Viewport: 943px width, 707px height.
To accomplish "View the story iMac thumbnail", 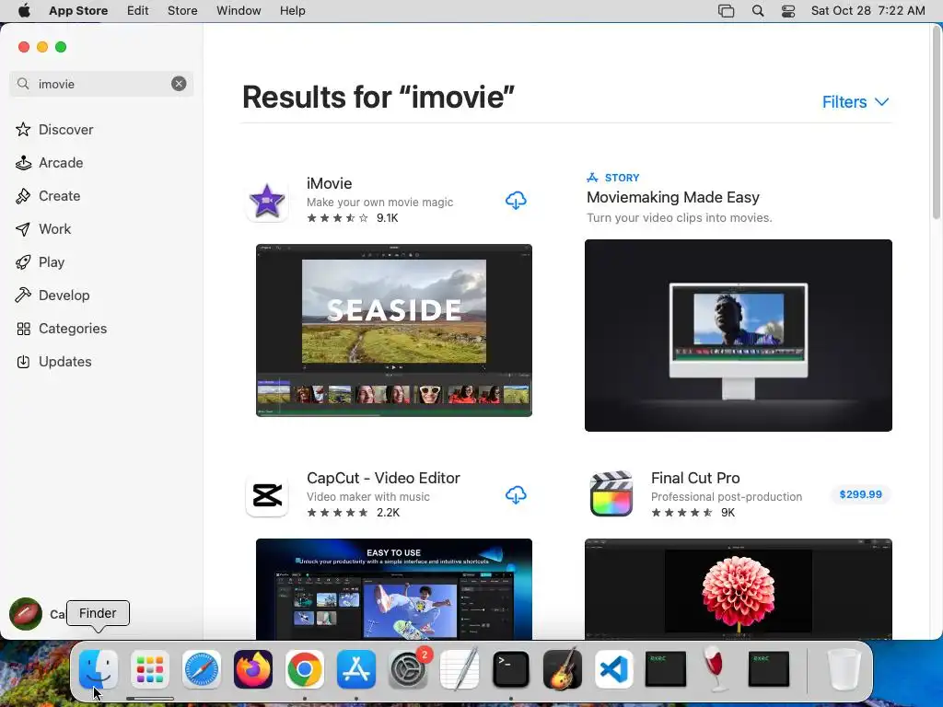I will click(x=738, y=335).
